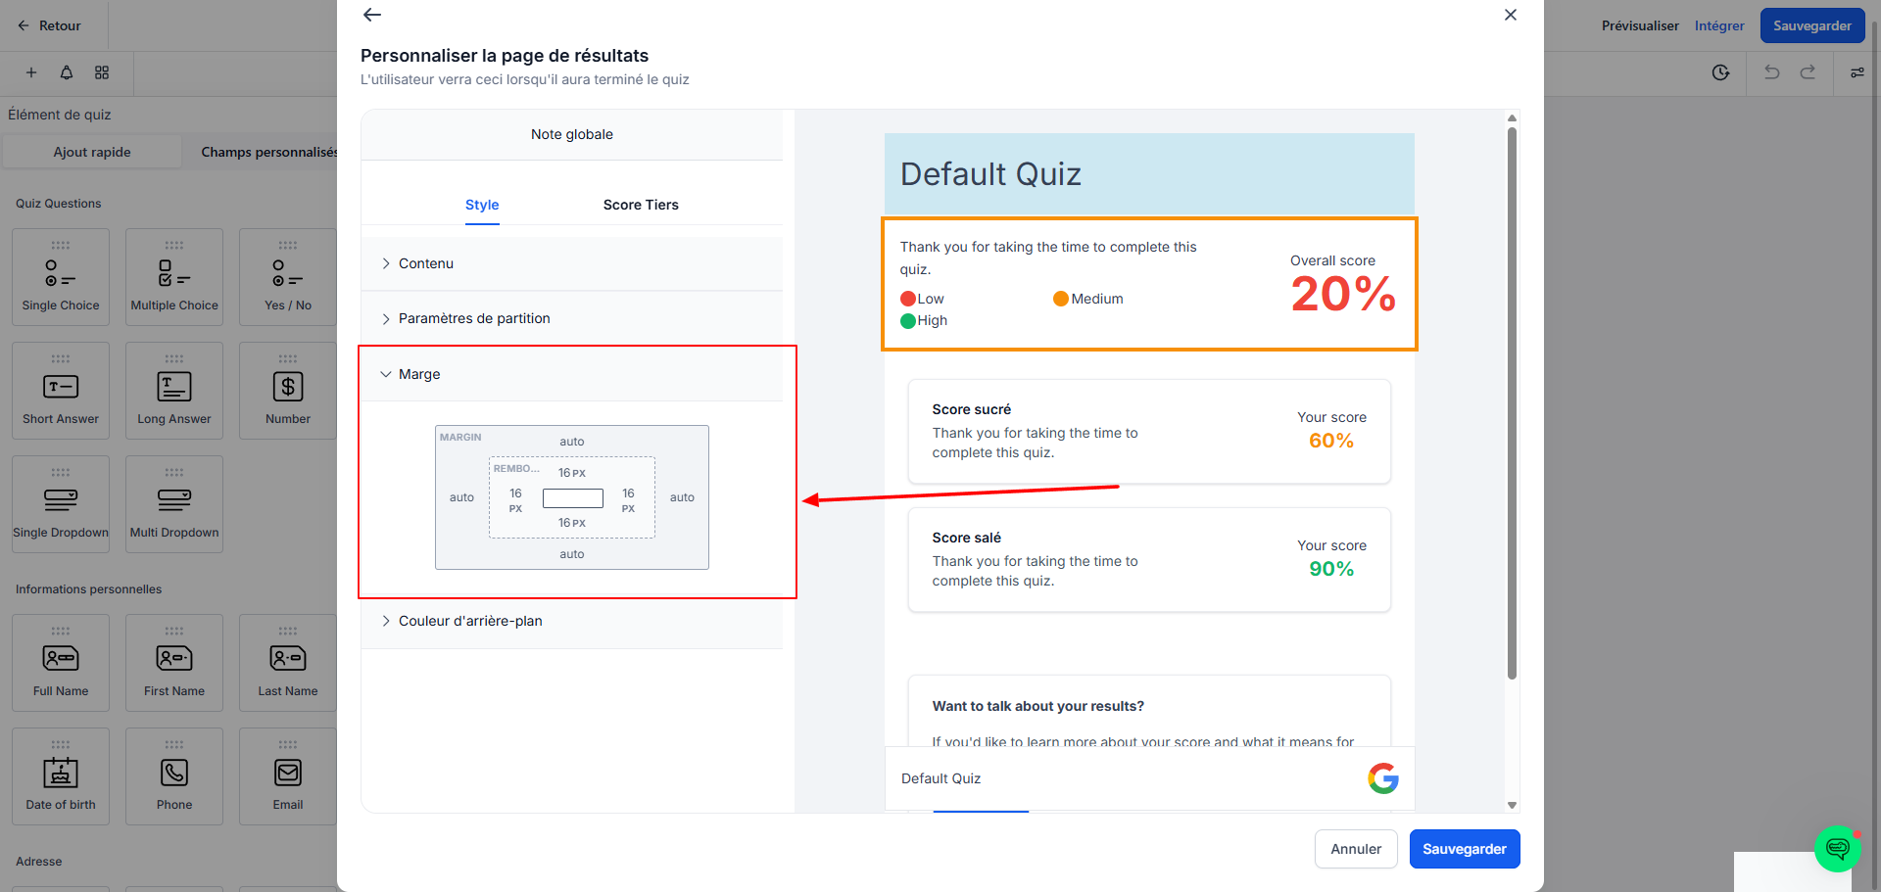Expand Paramètres de partition section
The image size is (1881, 892).
(x=572, y=318)
